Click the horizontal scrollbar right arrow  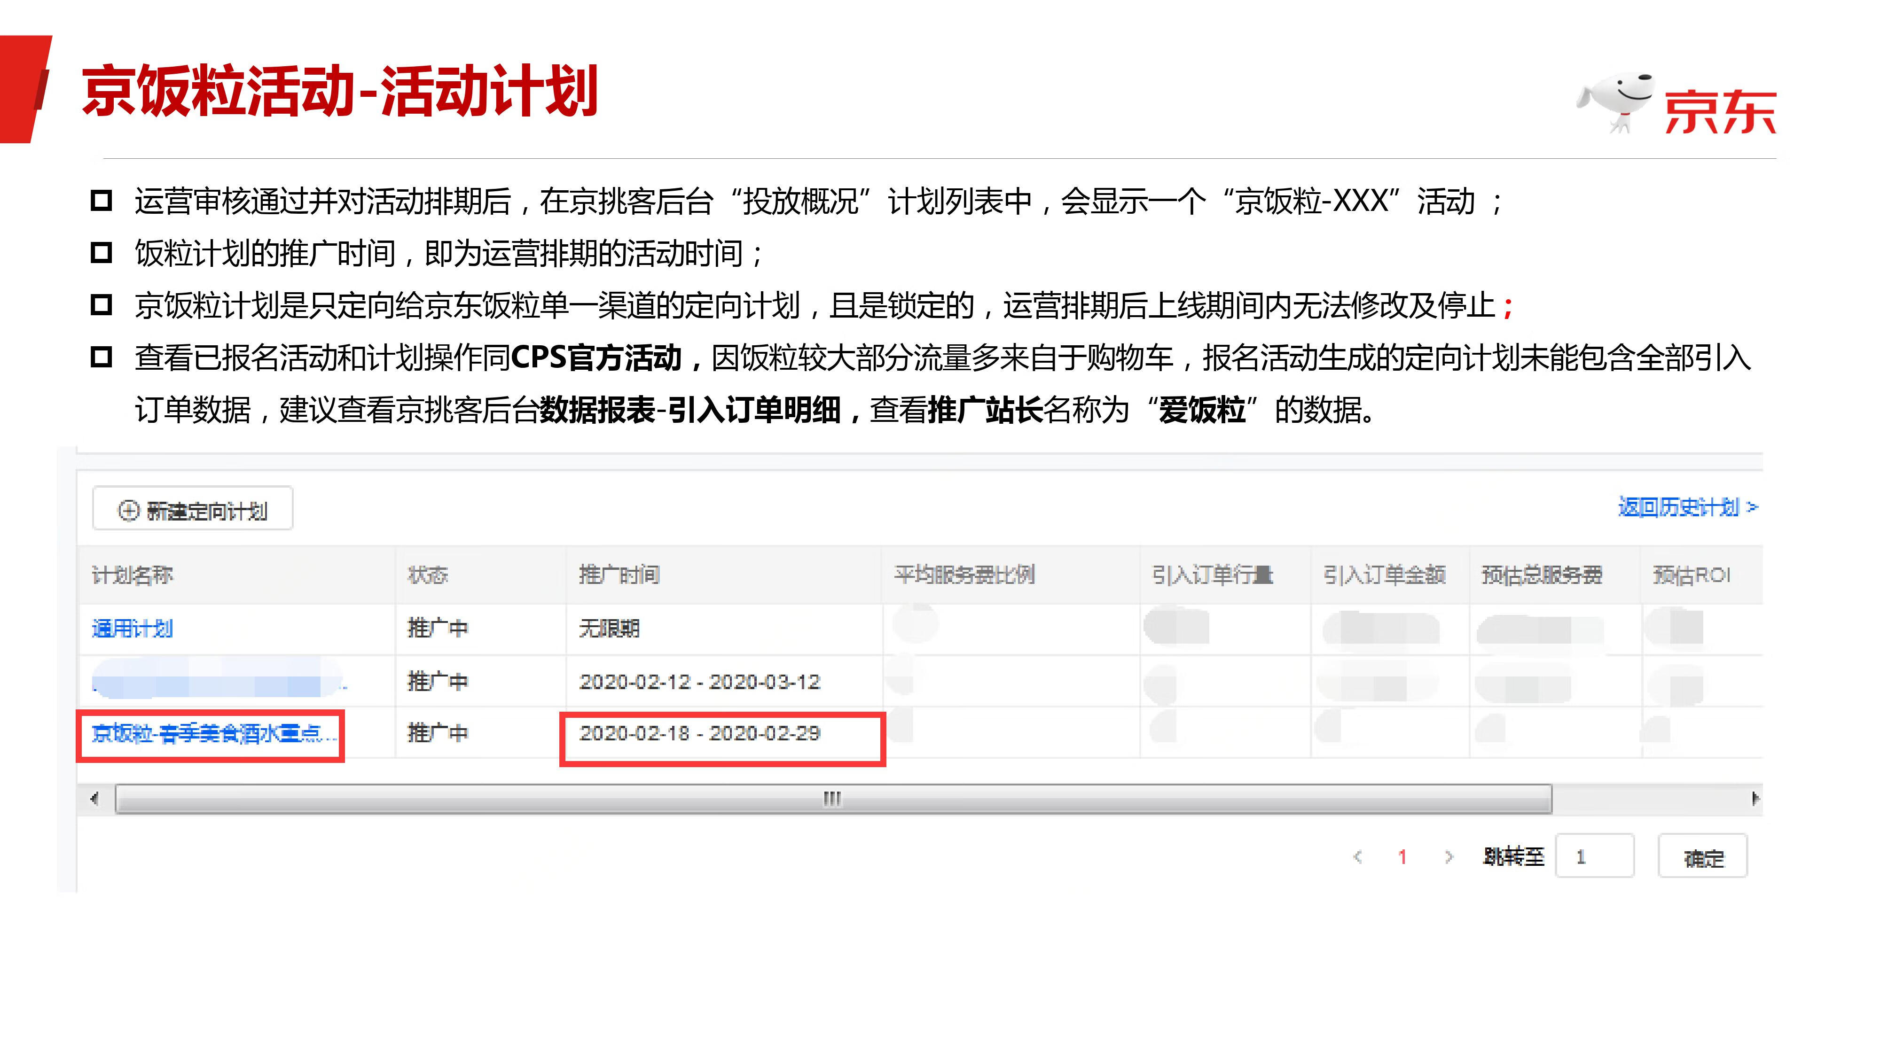coord(1756,799)
